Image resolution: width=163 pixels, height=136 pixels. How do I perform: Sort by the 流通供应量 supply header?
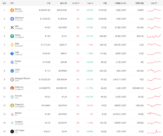(x=139, y=3)
